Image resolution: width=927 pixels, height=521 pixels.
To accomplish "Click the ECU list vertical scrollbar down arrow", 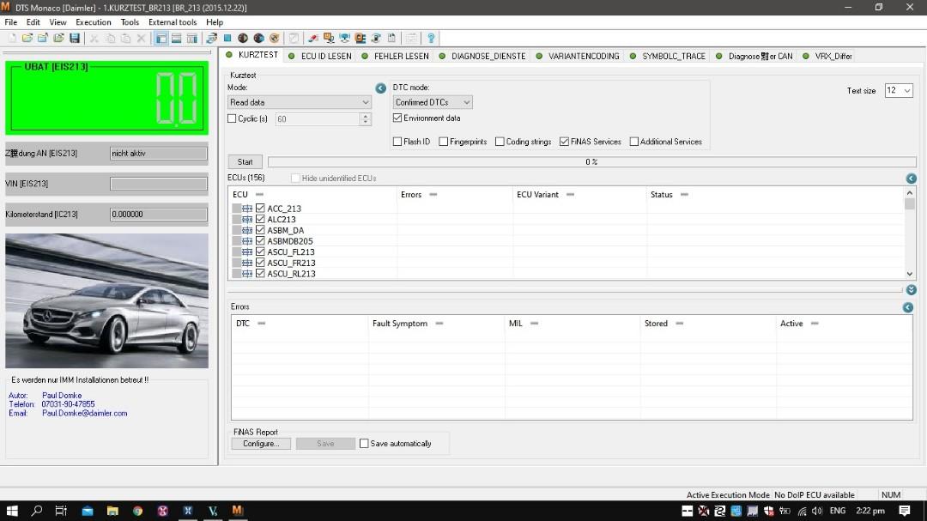I will coord(910,274).
